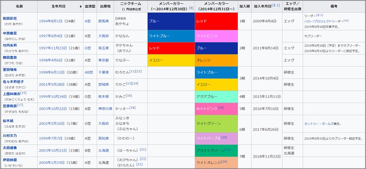Open footnote [19] beside ホットピンク
Viewport: 366px width, 169px height.
[x=221, y=108]
